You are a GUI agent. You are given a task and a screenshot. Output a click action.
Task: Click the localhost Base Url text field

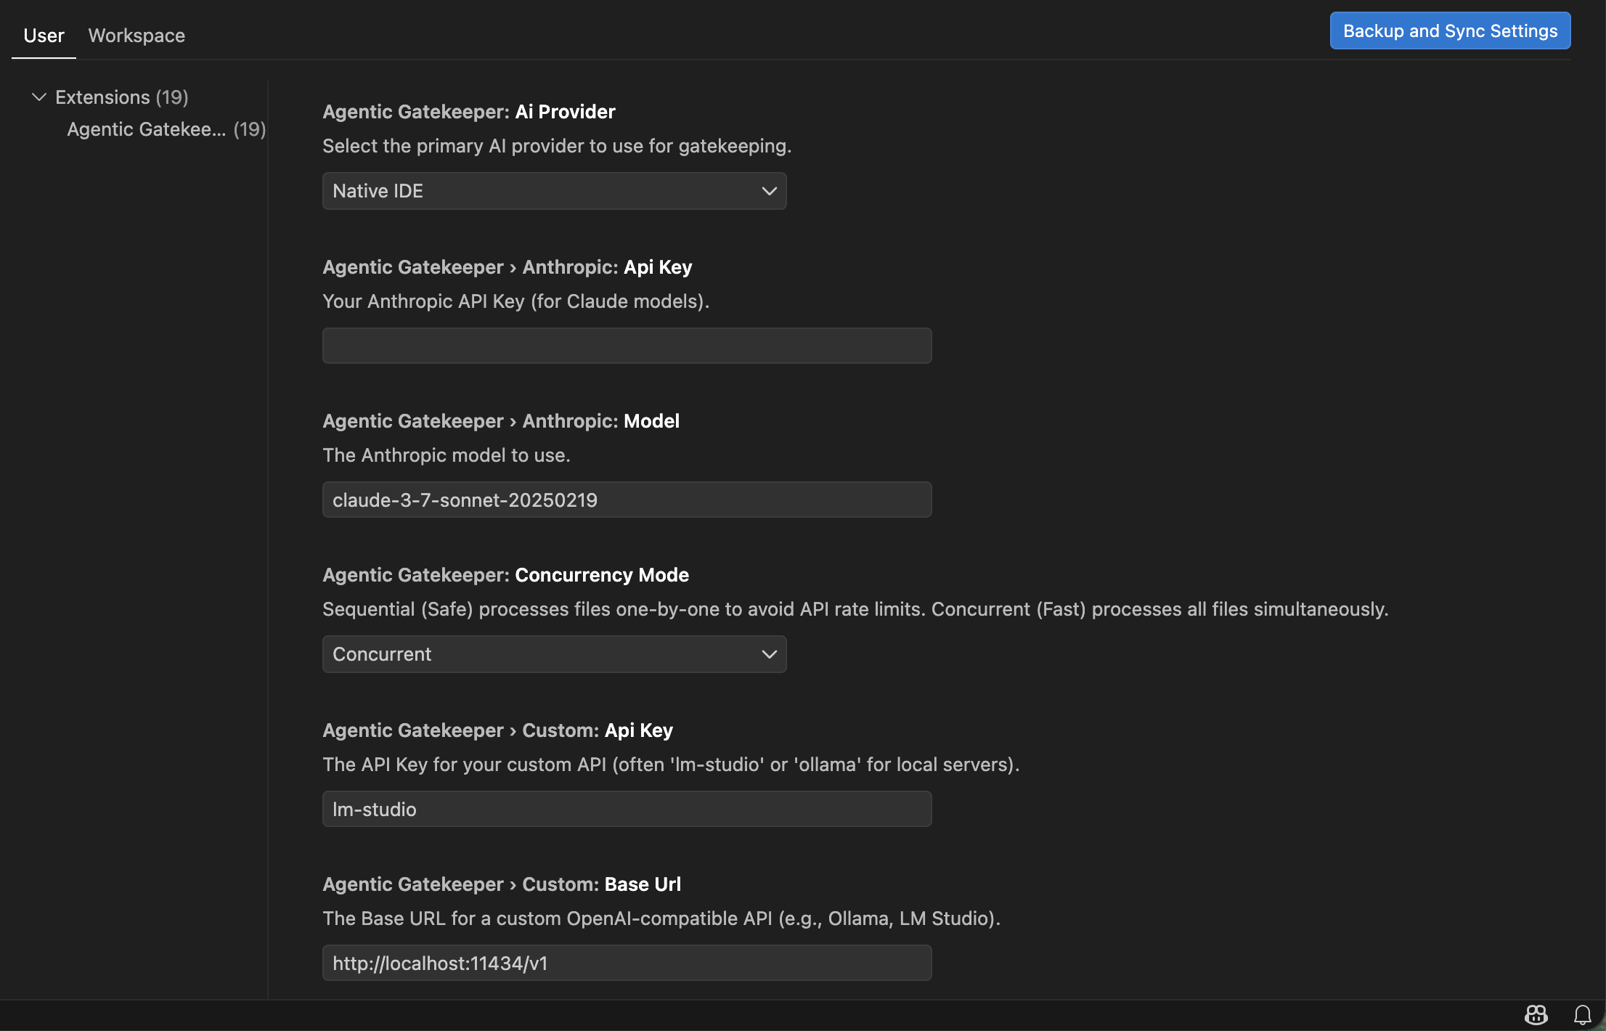click(627, 963)
